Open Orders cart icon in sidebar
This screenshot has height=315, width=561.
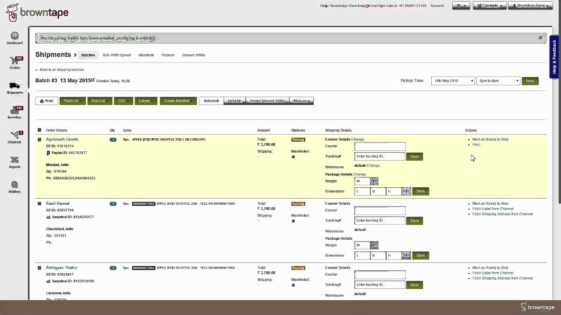point(15,61)
